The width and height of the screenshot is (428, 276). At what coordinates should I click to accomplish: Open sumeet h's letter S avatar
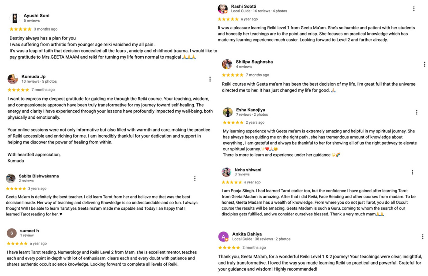12,233
